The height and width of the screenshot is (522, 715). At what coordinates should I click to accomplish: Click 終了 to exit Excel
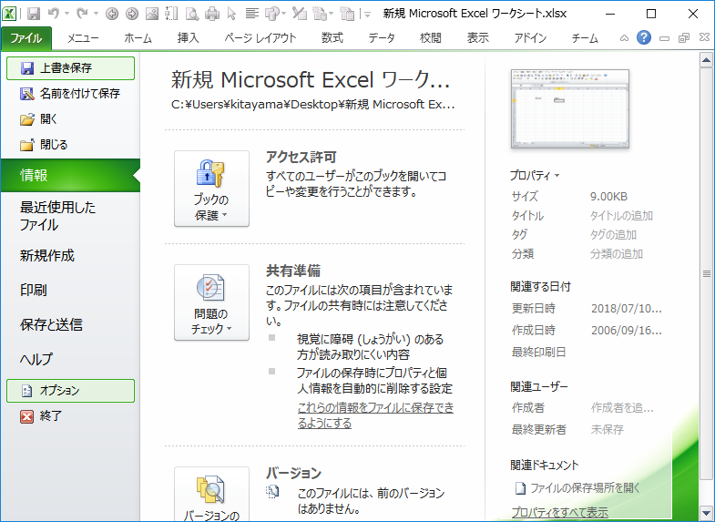[71, 415]
